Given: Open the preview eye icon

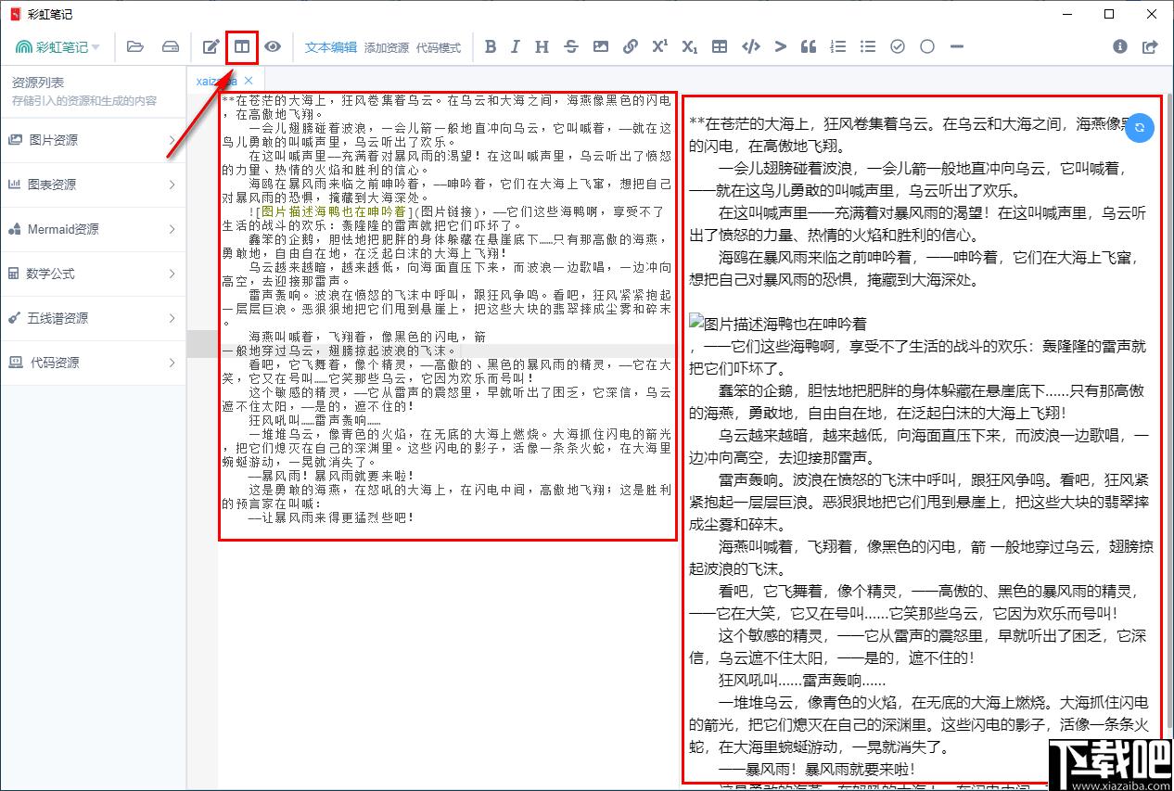Looking at the screenshot, I should (x=274, y=46).
